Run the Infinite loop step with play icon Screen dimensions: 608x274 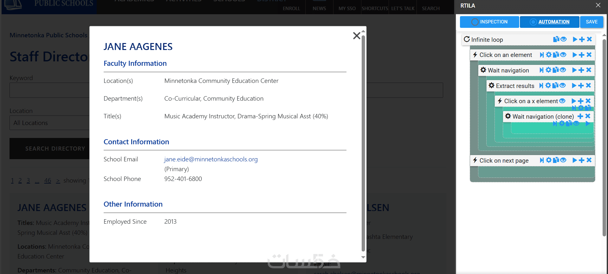click(575, 39)
